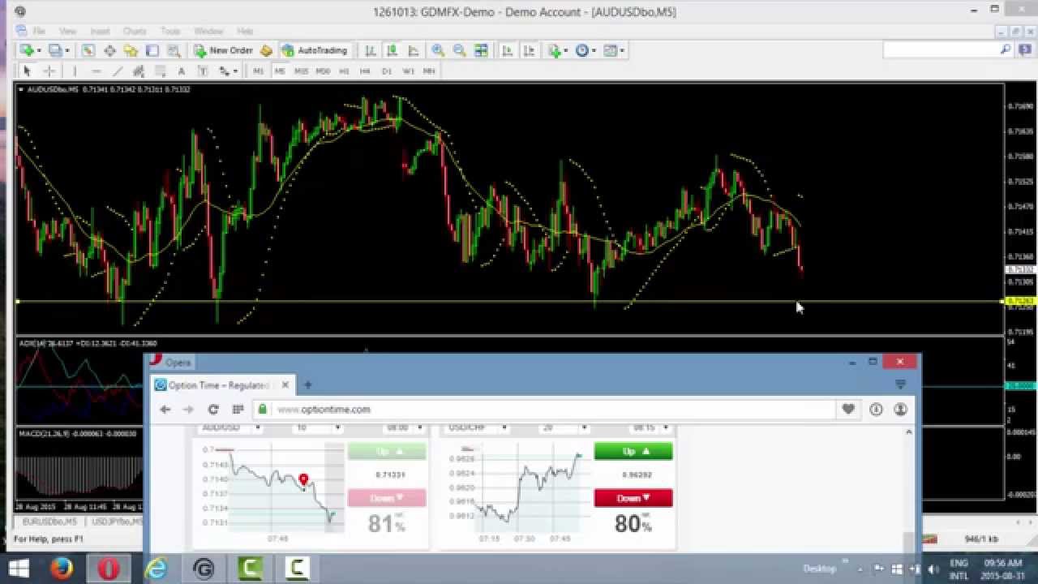The image size is (1038, 584).
Task: Click the MetaTrader toolbar search field
Action: click(947, 50)
